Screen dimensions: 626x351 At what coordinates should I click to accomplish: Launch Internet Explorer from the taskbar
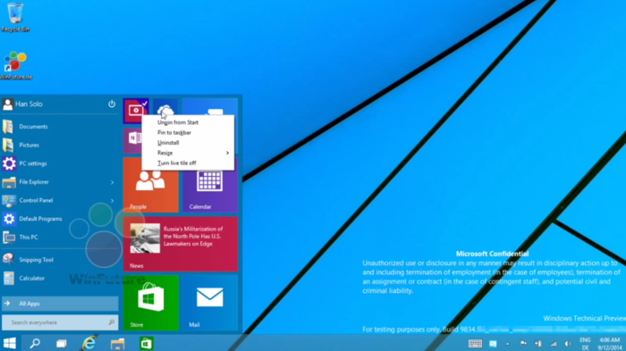pyautogui.click(x=89, y=344)
